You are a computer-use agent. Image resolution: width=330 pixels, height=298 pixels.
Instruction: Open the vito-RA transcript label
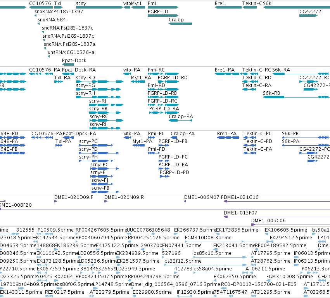pyautogui.click(x=132, y=70)
